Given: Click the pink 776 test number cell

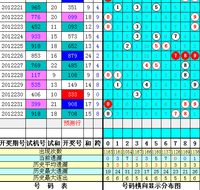Looking at the screenshot, I should [x=36, y=17].
